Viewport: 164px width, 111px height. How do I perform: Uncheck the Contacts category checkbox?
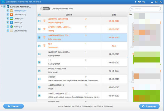pyautogui.click(x=7, y=14)
